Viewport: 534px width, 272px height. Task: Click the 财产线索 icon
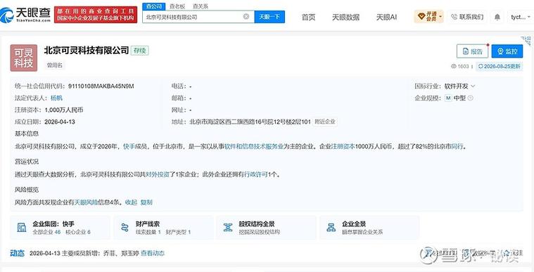(x=125, y=228)
